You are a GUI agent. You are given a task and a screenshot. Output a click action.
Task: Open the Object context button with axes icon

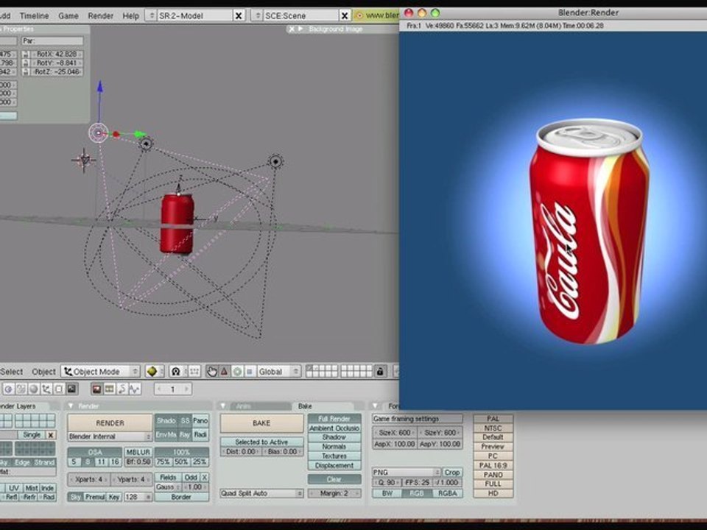46,389
